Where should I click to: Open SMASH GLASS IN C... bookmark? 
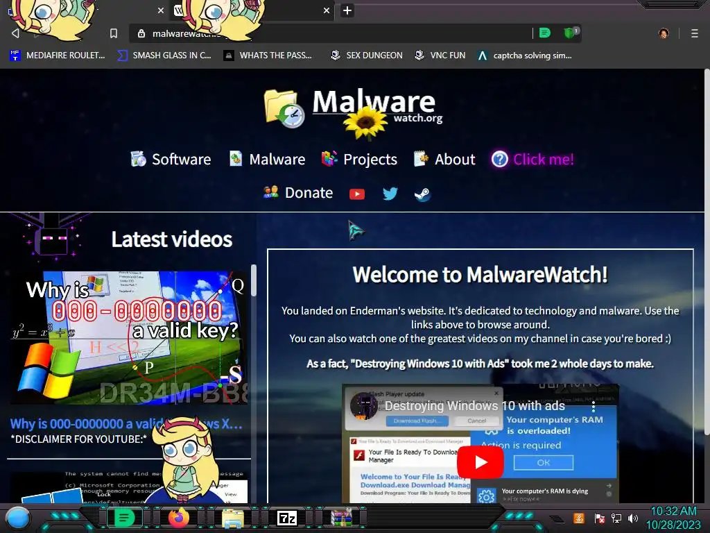[x=164, y=56]
